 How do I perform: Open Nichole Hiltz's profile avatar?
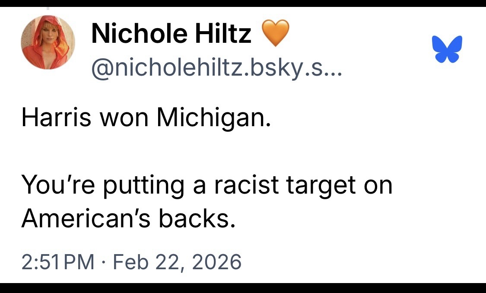[x=48, y=42]
